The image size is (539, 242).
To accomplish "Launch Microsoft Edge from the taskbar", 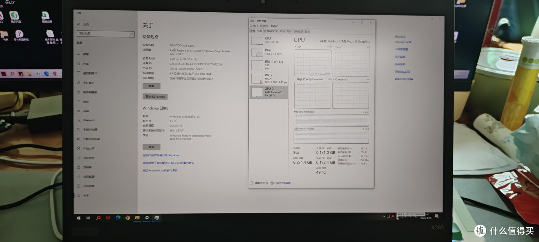I will pos(118,217).
